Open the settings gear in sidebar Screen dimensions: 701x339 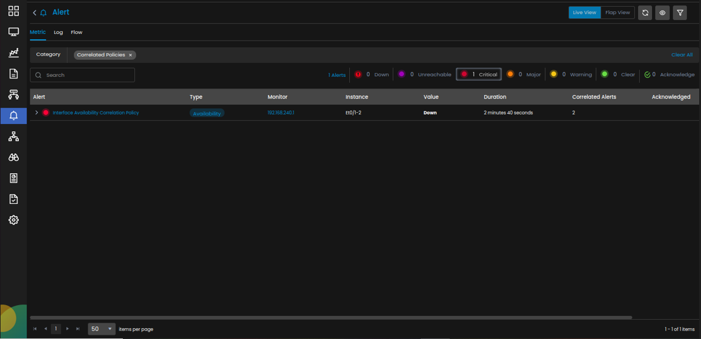[x=13, y=220]
